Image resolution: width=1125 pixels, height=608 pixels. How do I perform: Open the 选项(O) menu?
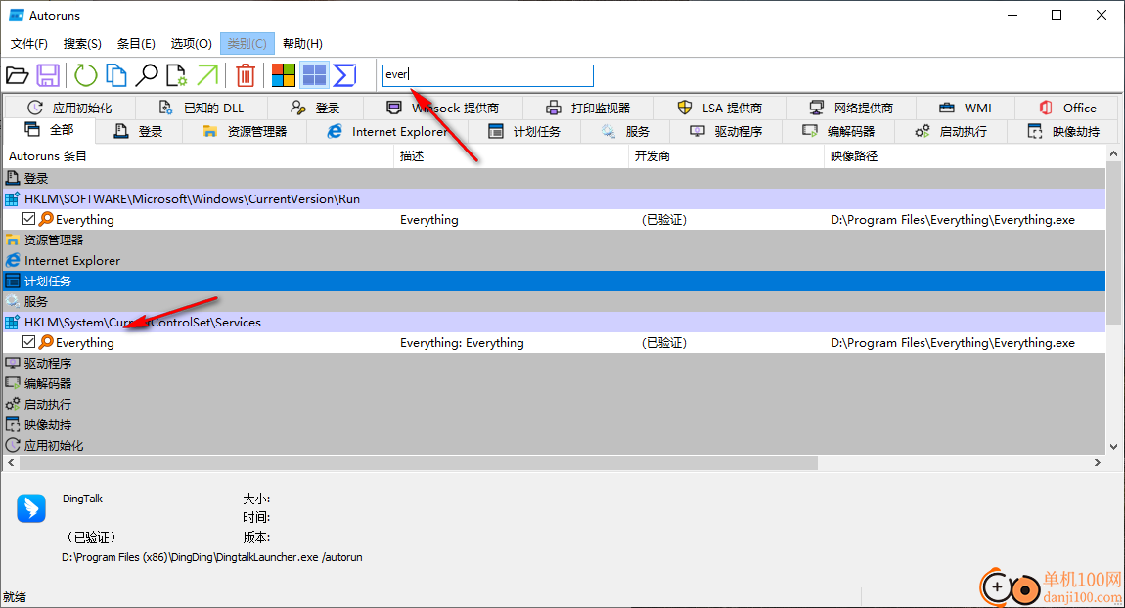pyautogui.click(x=192, y=44)
